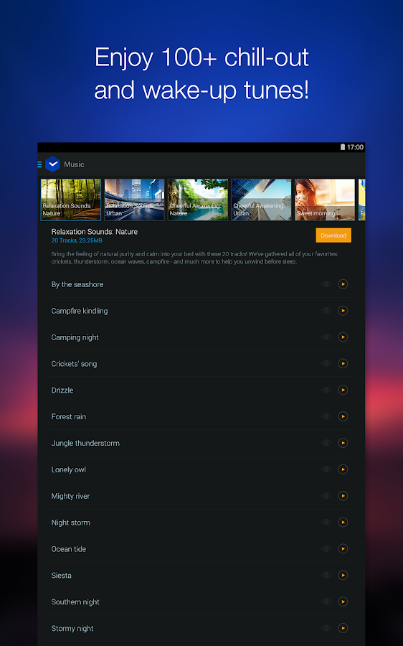Screen dimensions: 403x646
Task: Open the Cheerful Awakening: Urban album
Action: [x=261, y=200]
